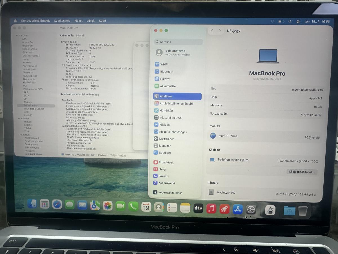The image size is (338, 254).
Task: Open Downloads folder in the Dock
Action: click(x=289, y=211)
